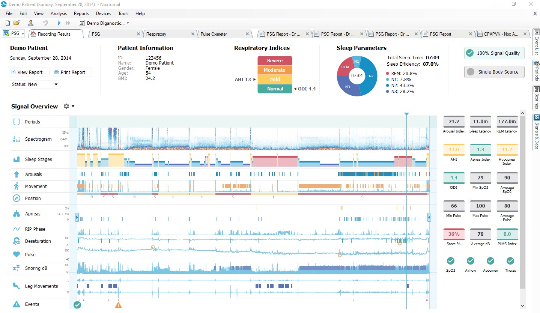
Task: Toggle the Single Body Source button
Action: [x=494, y=72]
